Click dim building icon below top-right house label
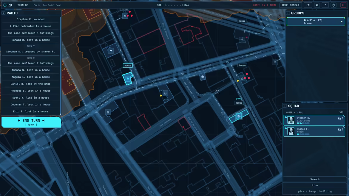 [x=242, y=40]
